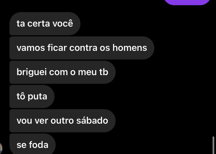Click the word "contra" in the second message
The width and height of the screenshot is (216, 154).
coord(83,48)
